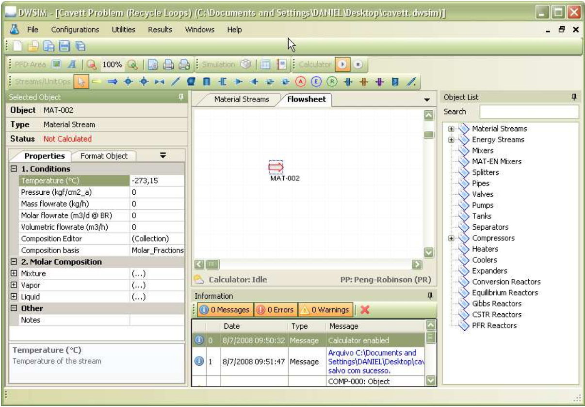Open the Configurations menu

coord(75,30)
